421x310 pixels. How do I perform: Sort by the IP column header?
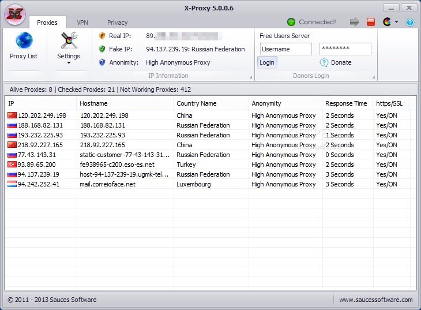click(x=40, y=103)
